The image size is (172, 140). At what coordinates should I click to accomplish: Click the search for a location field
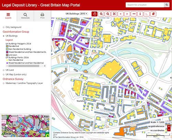point(145,5)
